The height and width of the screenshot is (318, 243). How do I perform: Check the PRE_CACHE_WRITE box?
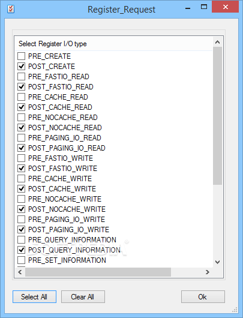pos(21,178)
